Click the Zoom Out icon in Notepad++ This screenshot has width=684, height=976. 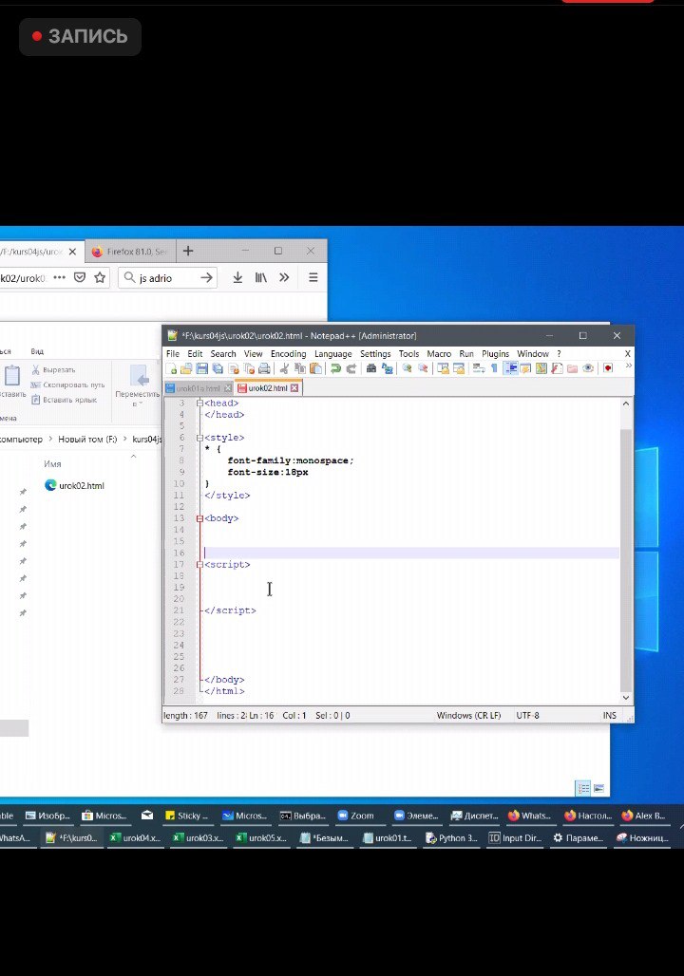point(423,368)
